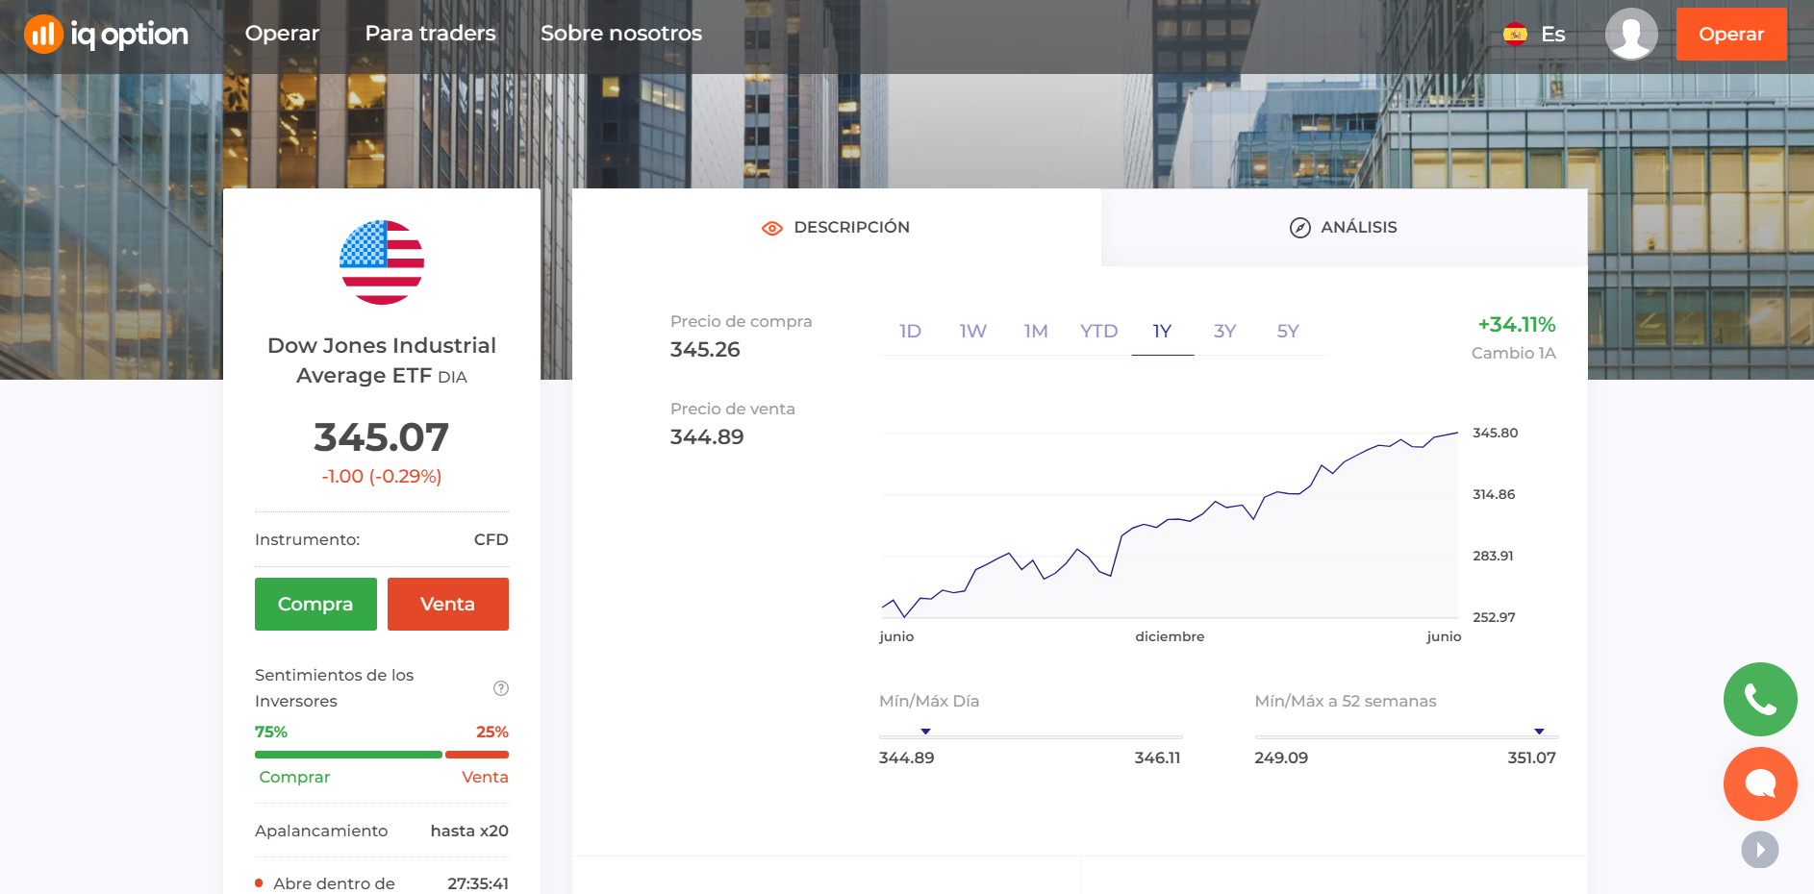Open the Para traders menu
Viewport: 1814px width, 894px height.
pyautogui.click(x=430, y=34)
